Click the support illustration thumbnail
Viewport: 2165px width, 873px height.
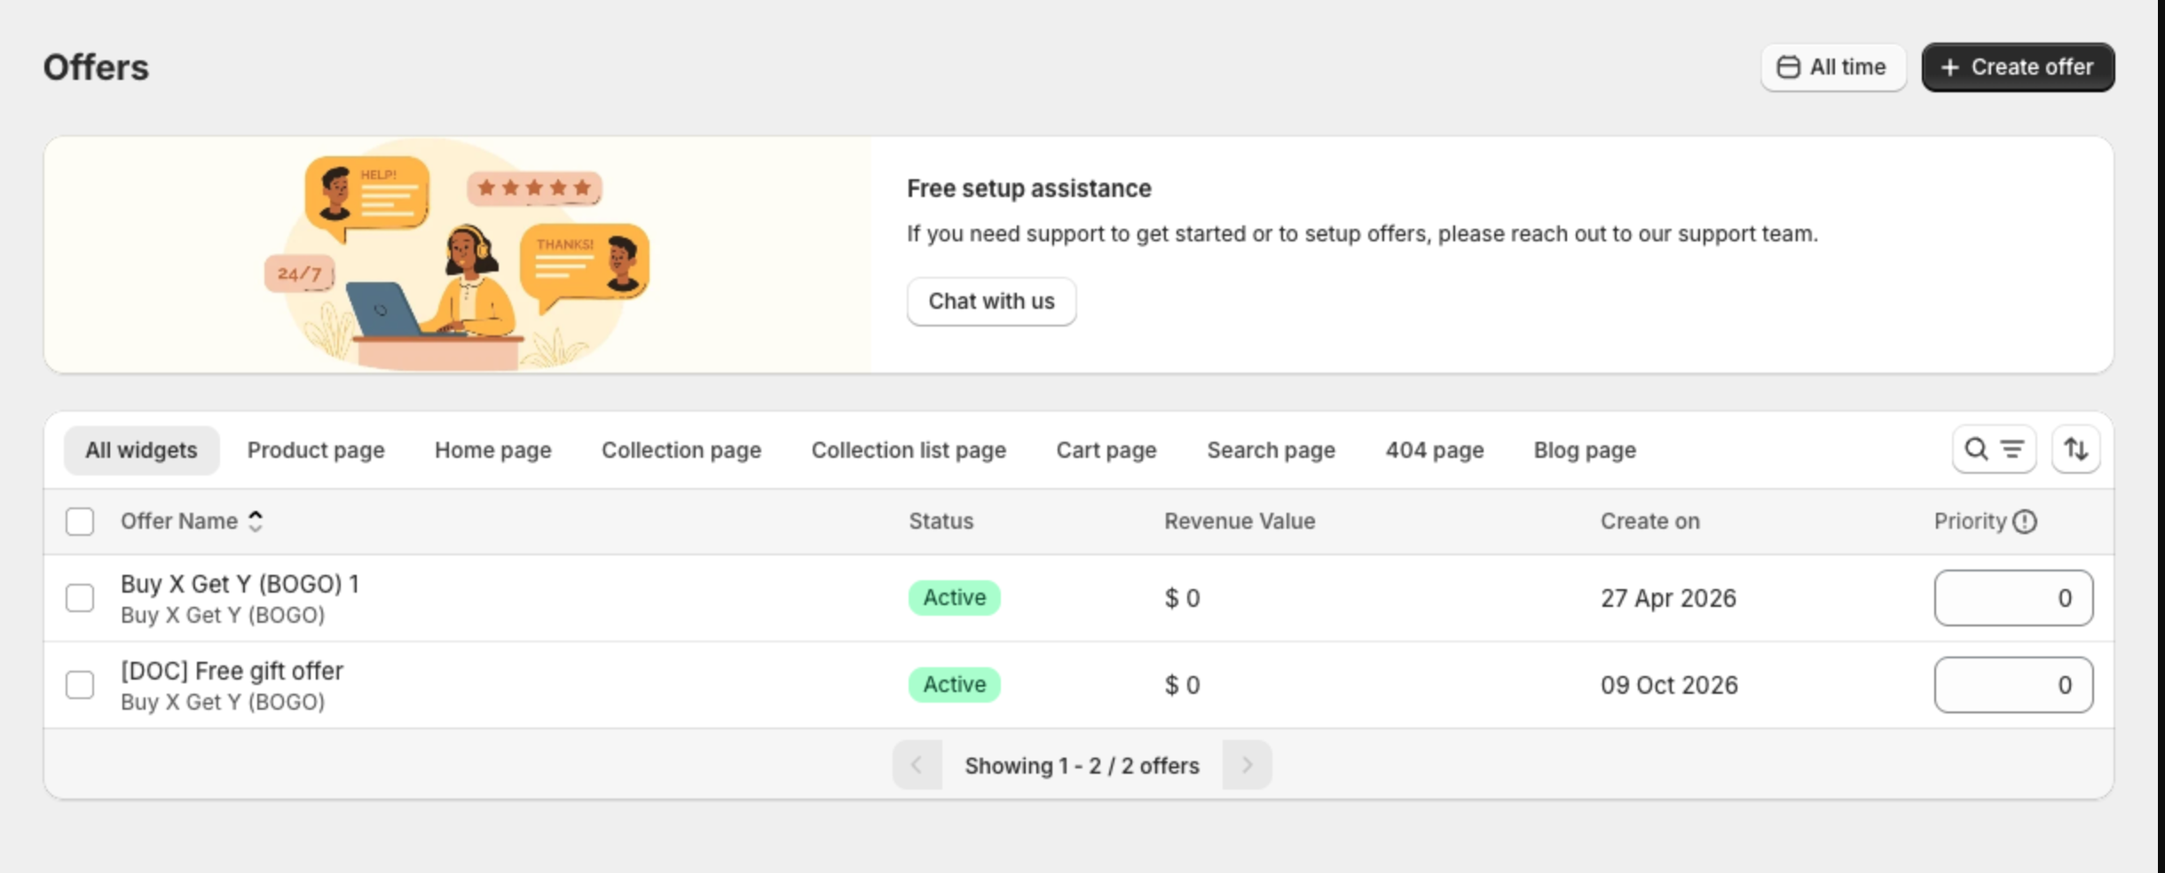(x=458, y=255)
